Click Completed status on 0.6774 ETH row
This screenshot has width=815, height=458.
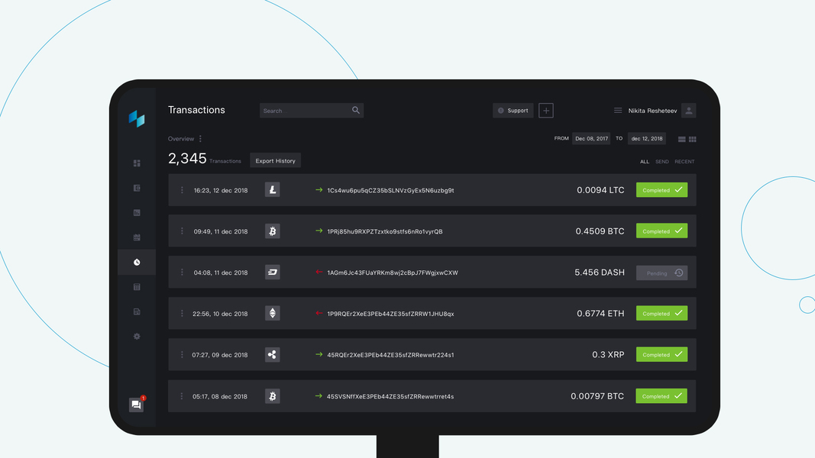click(x=661, y=313)
